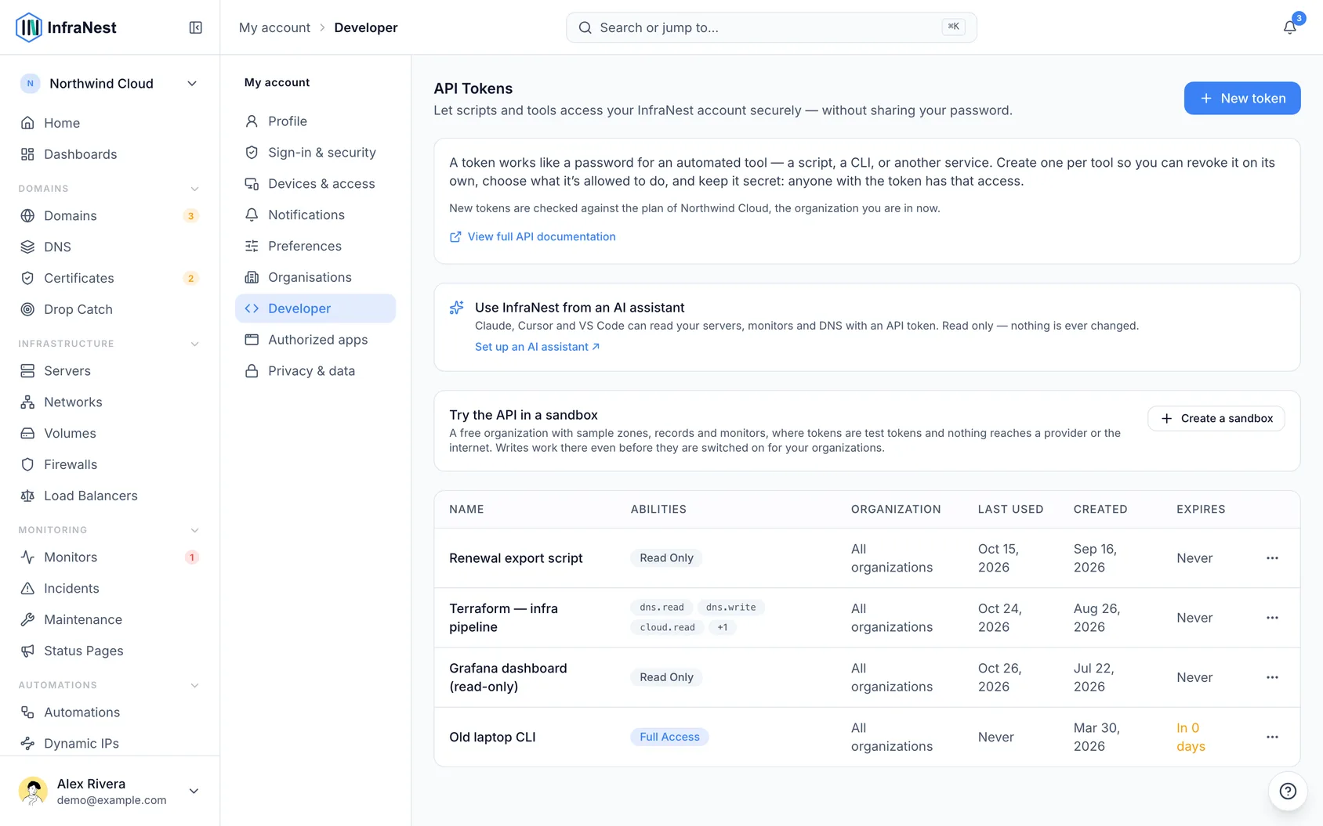
Task: Open Firewalls in the sidebar
Action: pyautogui.click(x=110, y=464)
